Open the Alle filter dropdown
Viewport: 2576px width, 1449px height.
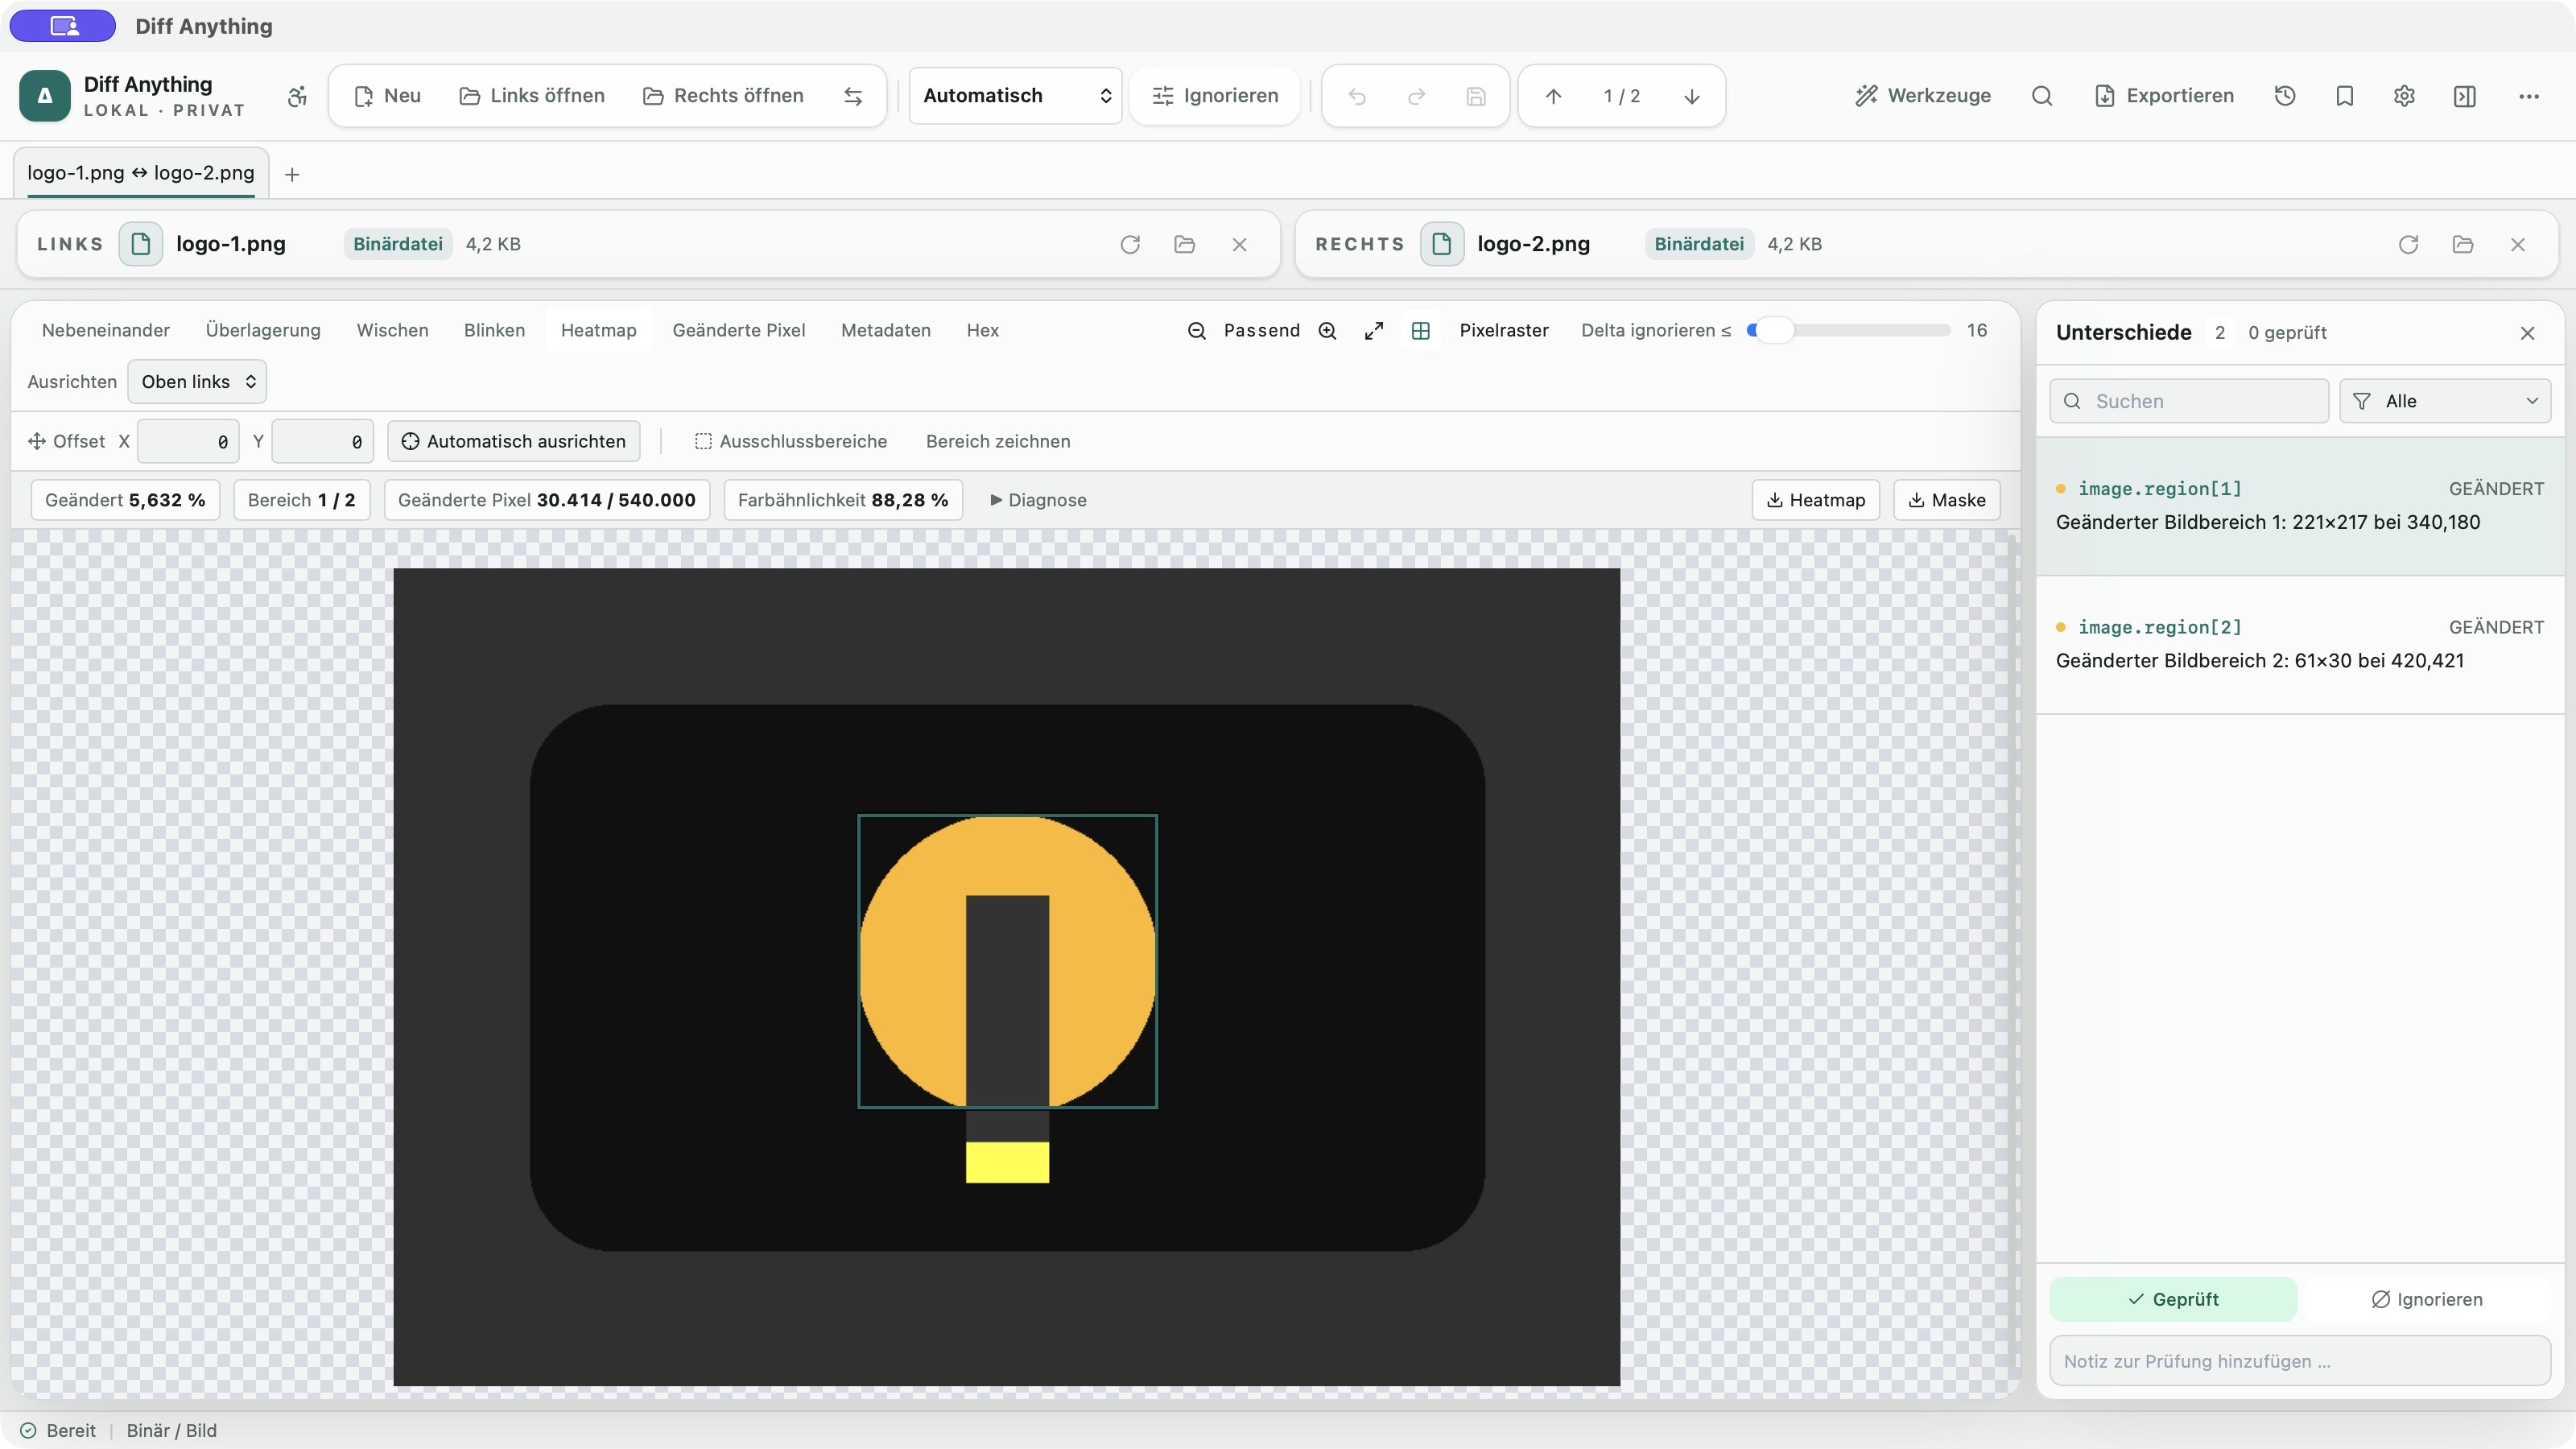(x=2444, y=401)
